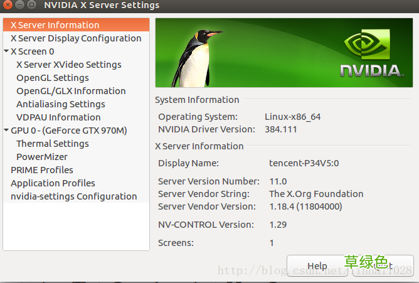Image resolution: width=419 pixels, height=283 pixels.
Task: View VDPAU Information
Action: pos(58,117)
